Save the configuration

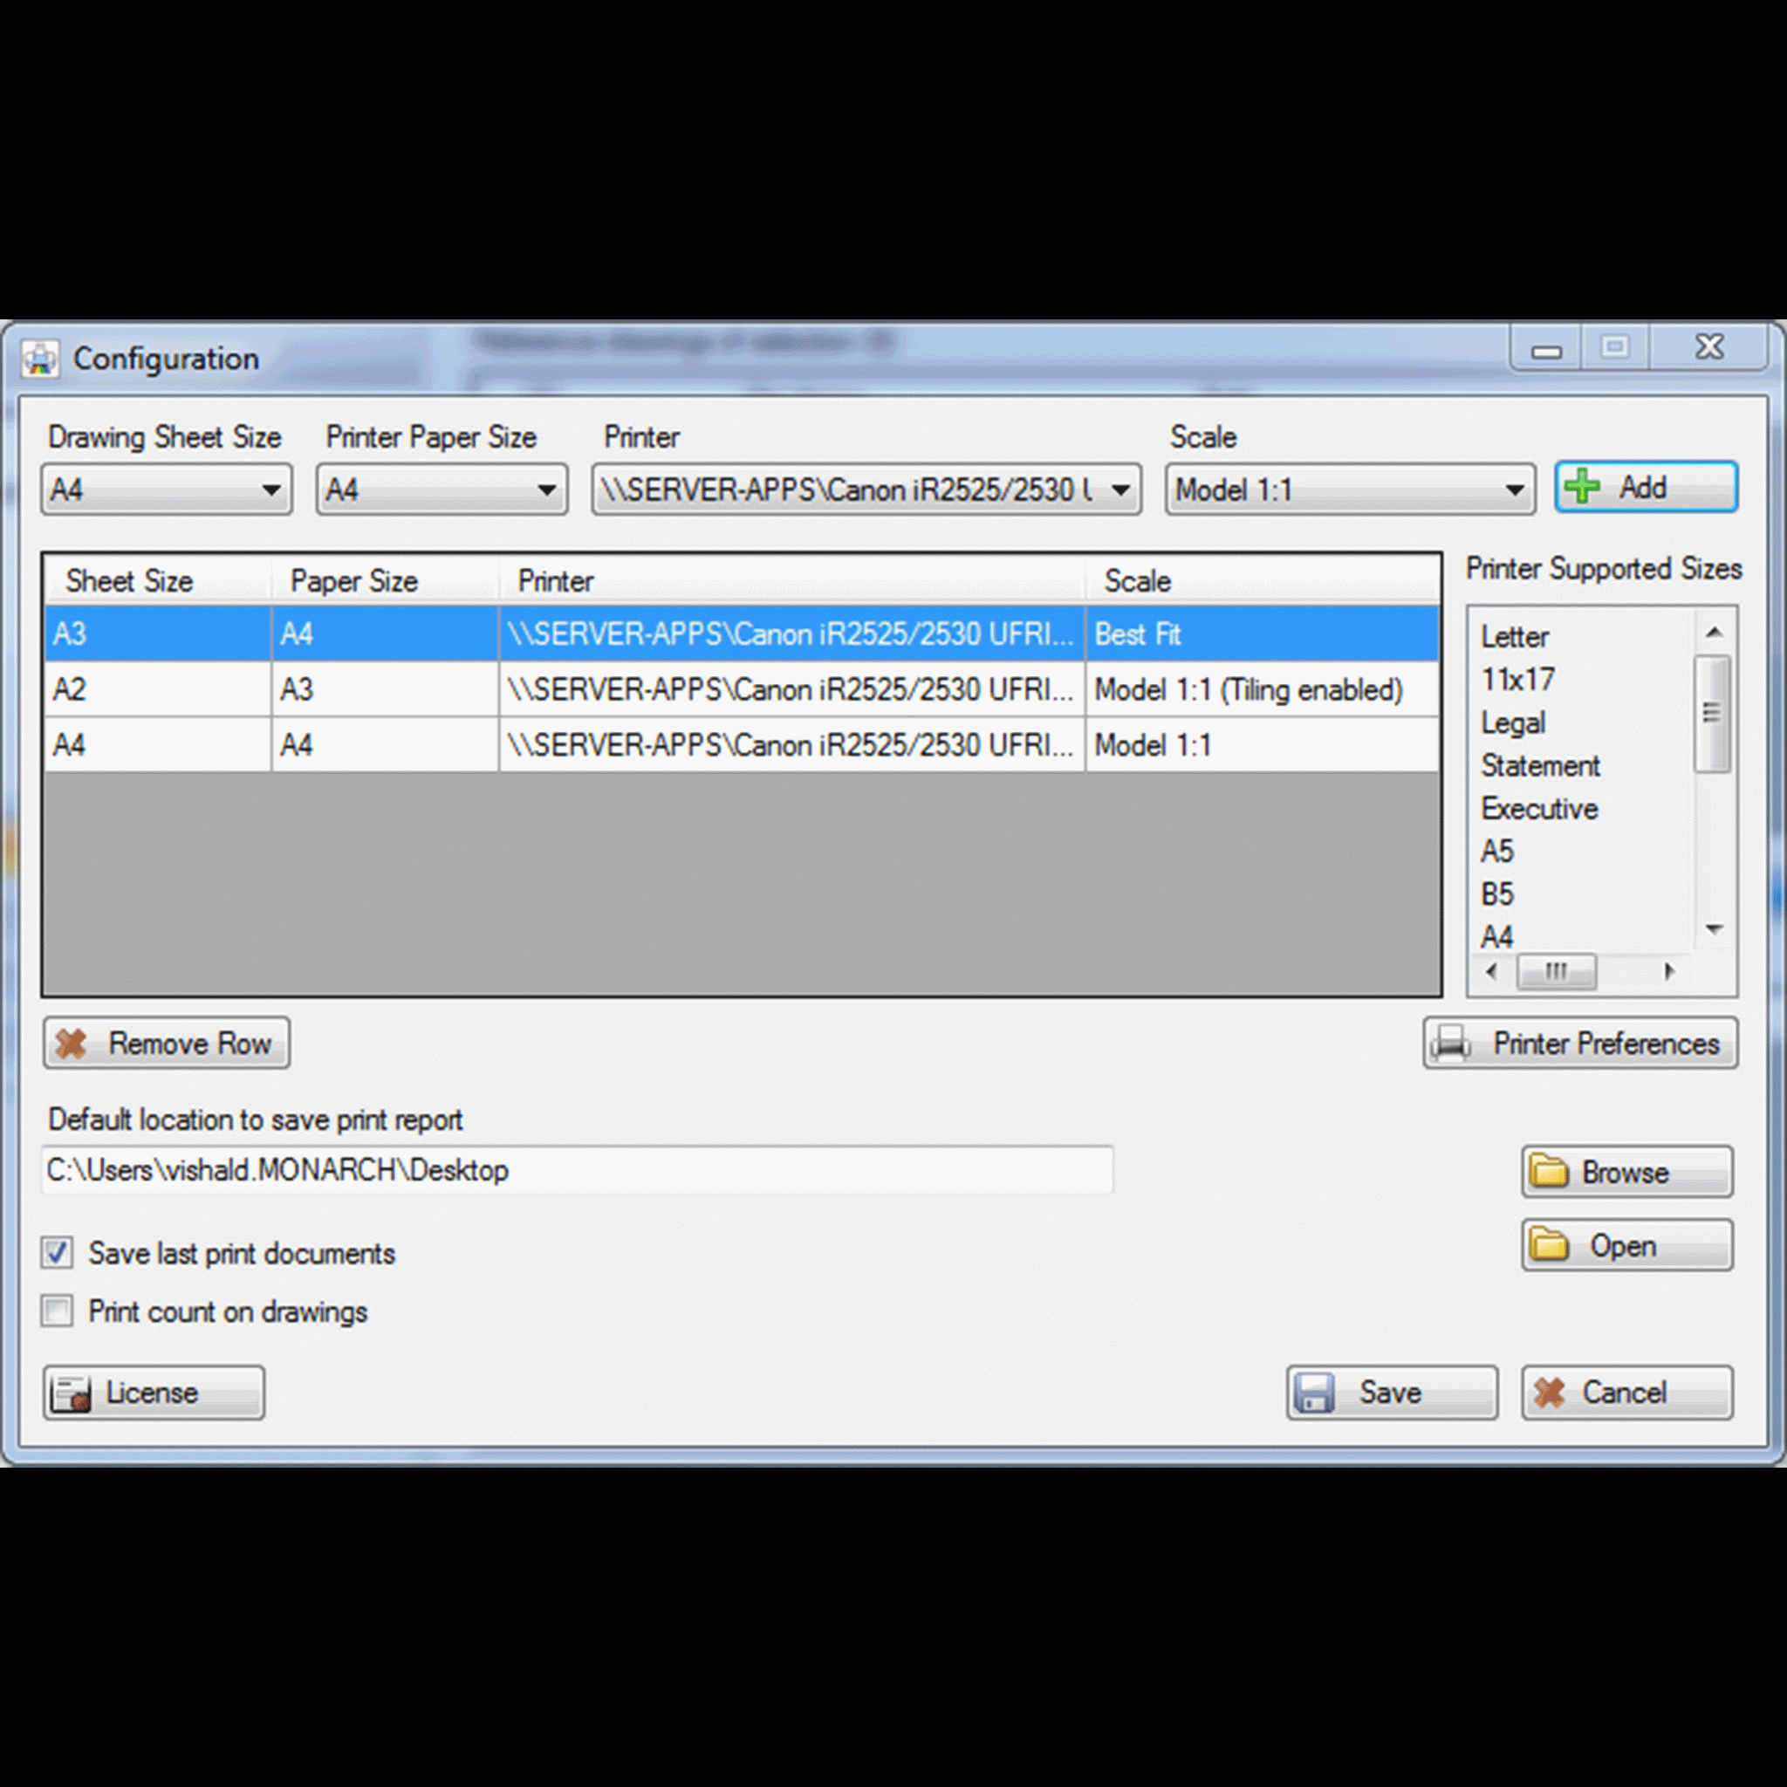pyautogui.click(x=1391, y=1392)
